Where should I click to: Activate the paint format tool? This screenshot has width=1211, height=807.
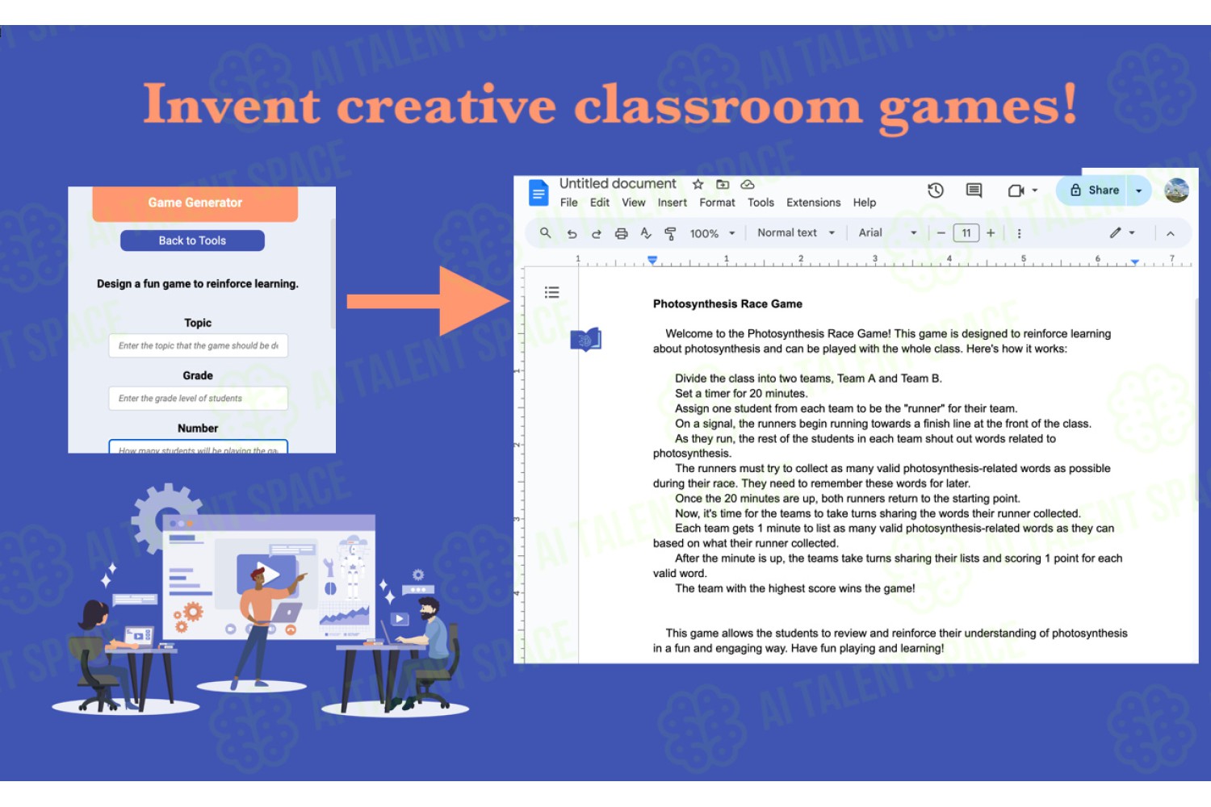670,234
